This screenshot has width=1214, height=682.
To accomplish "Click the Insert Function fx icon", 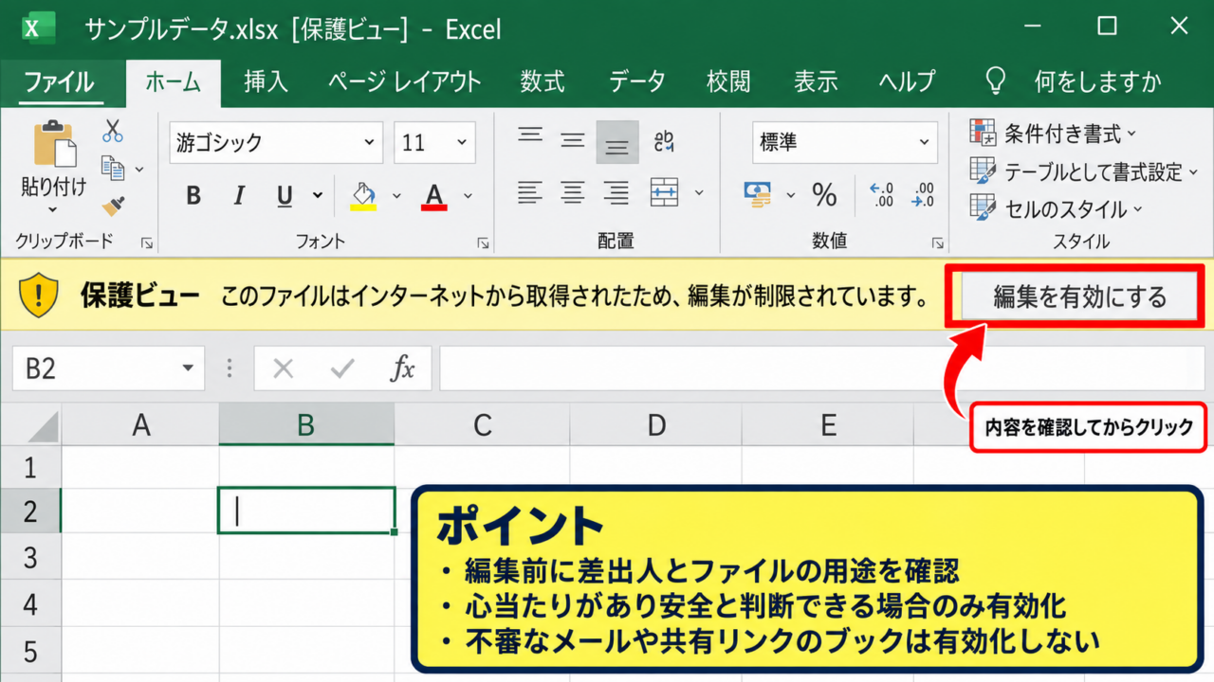I will (x=403, y=368).
